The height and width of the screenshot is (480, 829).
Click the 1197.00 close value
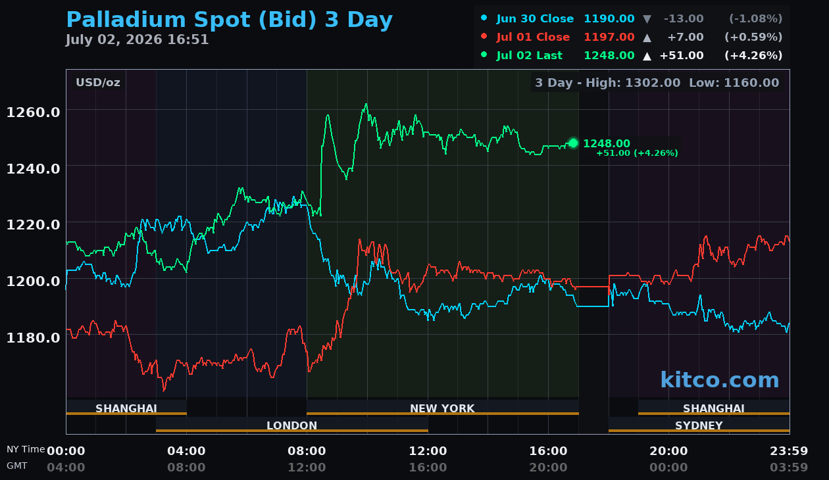pyautogui.click(x=609, y=37)
